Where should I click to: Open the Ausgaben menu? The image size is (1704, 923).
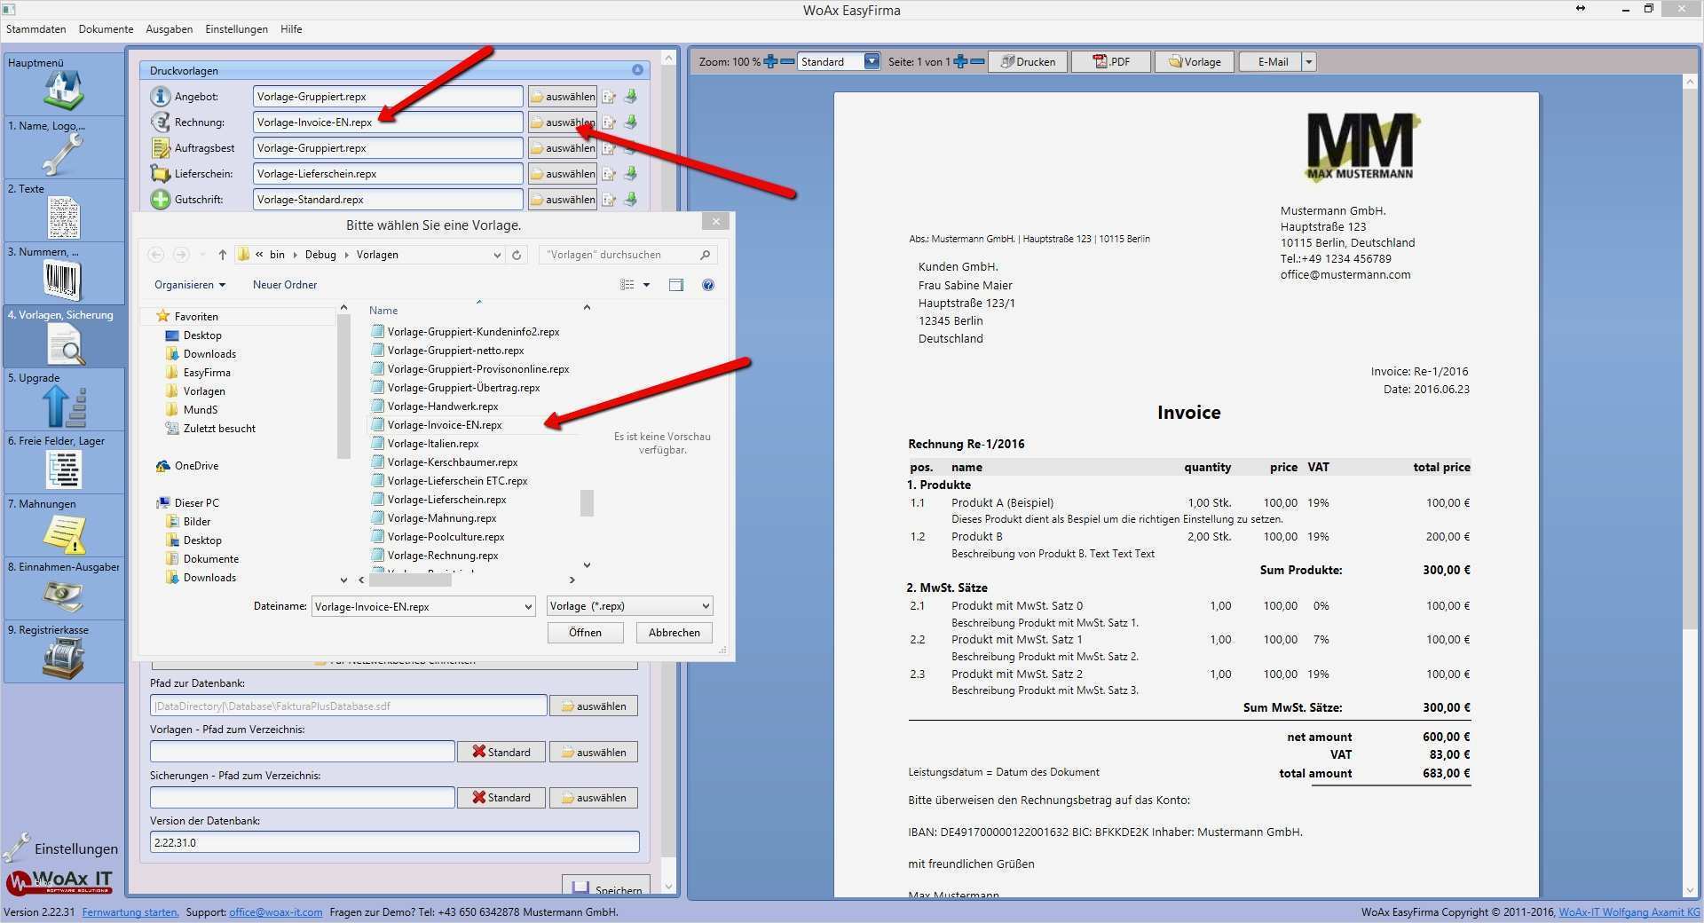tap(169, 29)
